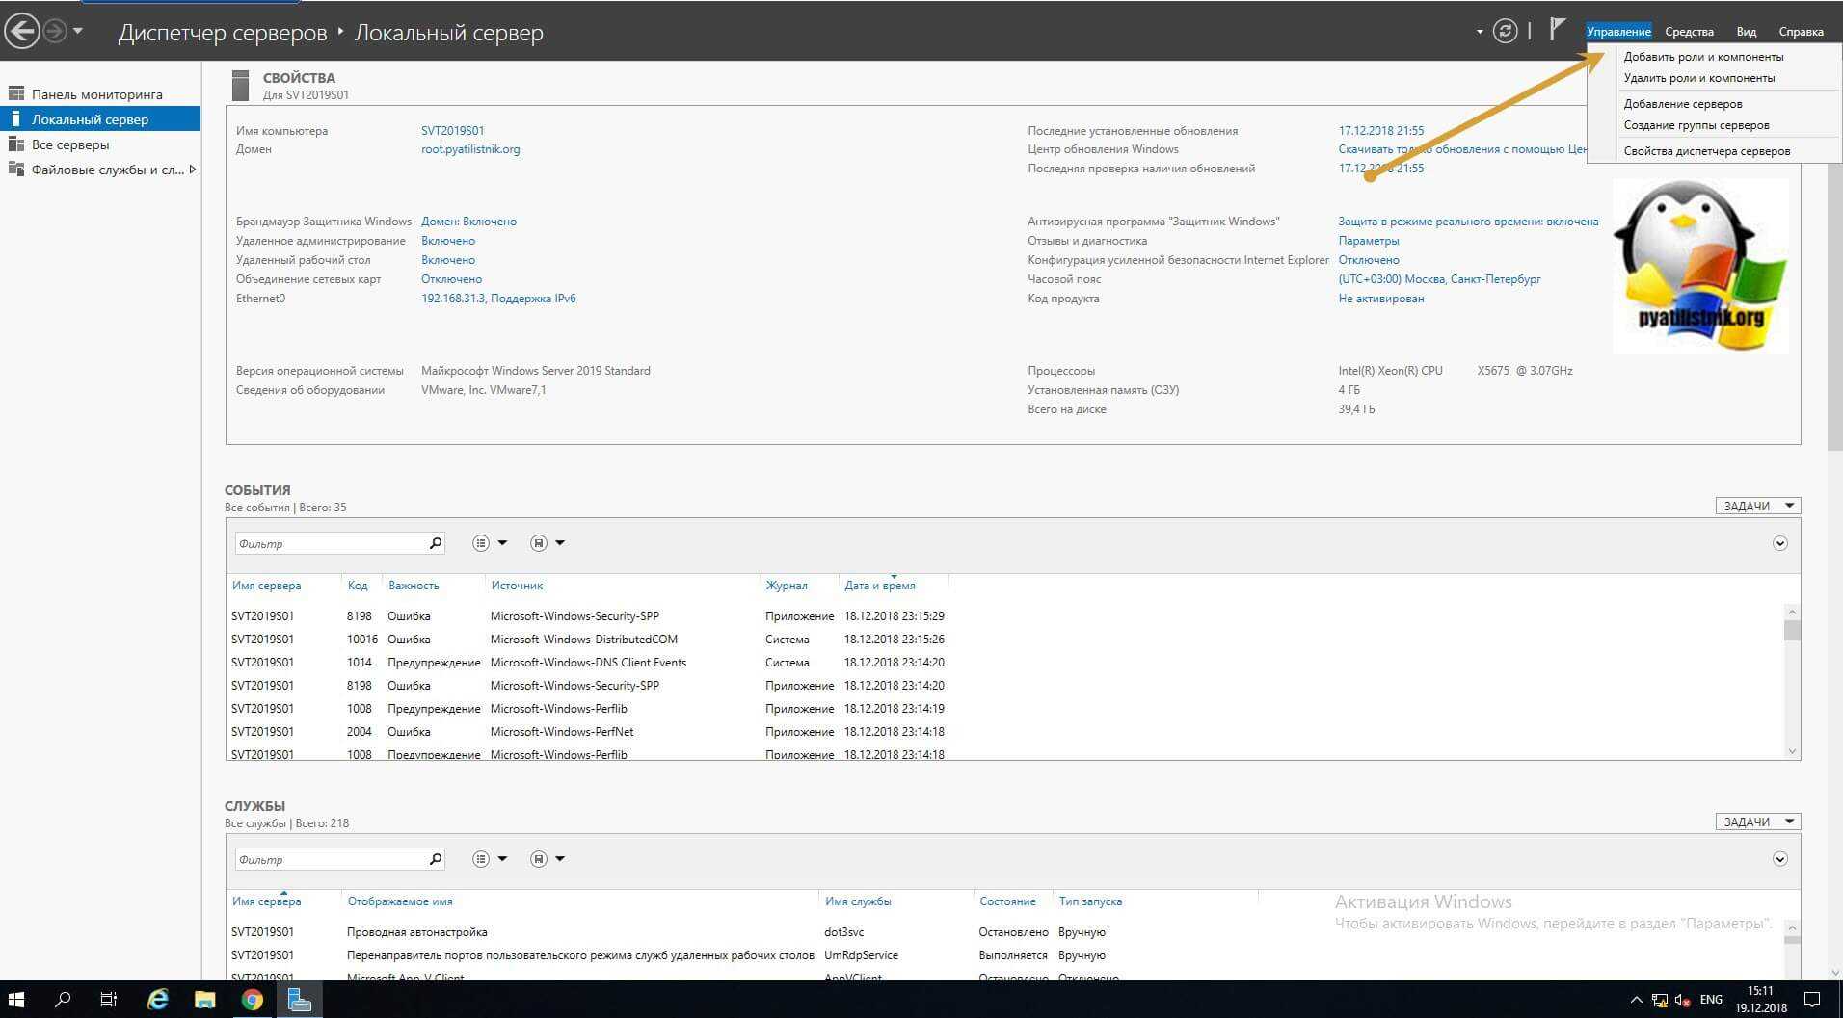Launch Google Chrome from taskbar
Image resolution: width=1843 pixels, height=1018 pixels.
[252, 1000]
